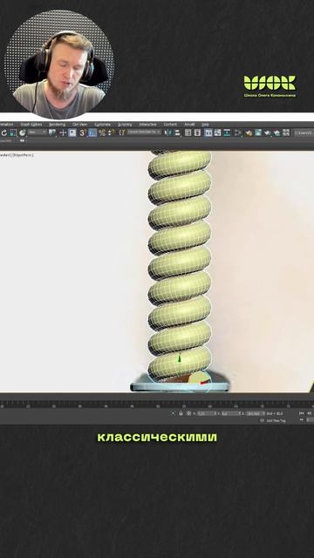
Task: Open the Schematic View icon
Action: pos(227,133)
